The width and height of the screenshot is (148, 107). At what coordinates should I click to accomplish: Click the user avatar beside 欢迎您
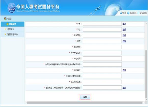point(5,19)
